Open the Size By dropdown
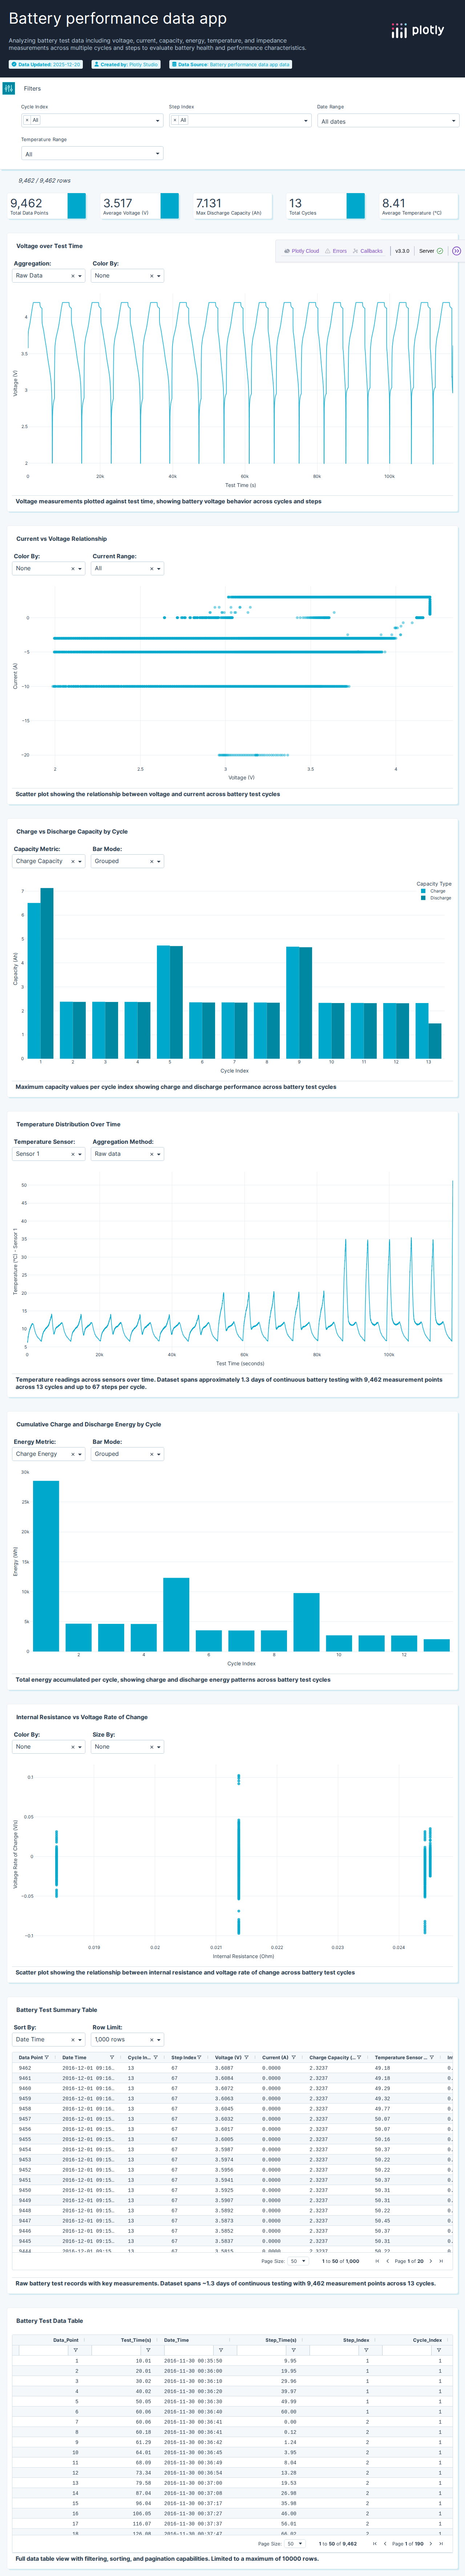This screenshot has height=2576, width=465. coord(128,1747)
